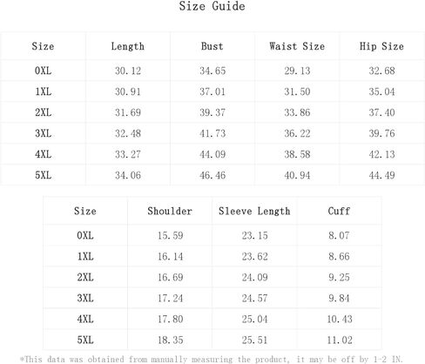Select the Bust column header
Image resolution: width=425 pixels, height=364 pixels.
coord(212,46)
